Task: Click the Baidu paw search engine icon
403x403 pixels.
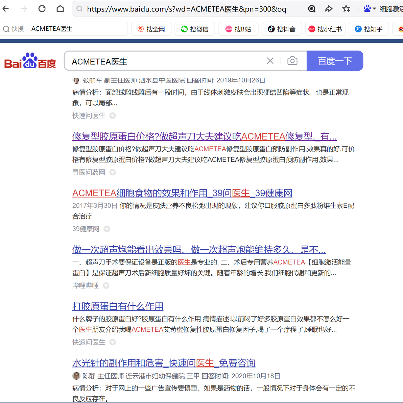Action: point(367,9)
